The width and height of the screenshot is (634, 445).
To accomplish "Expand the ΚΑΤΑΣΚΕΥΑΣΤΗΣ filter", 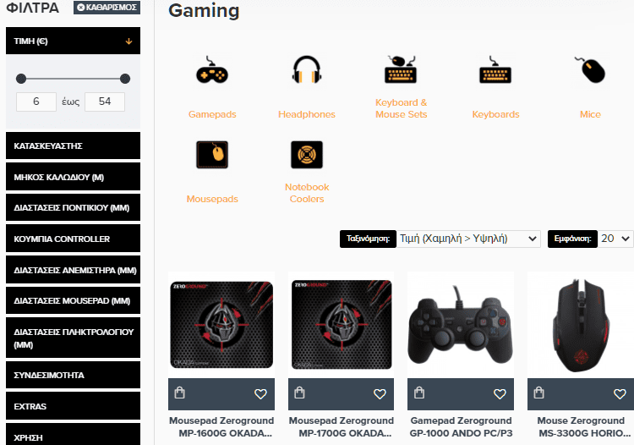I will (74, 146).
